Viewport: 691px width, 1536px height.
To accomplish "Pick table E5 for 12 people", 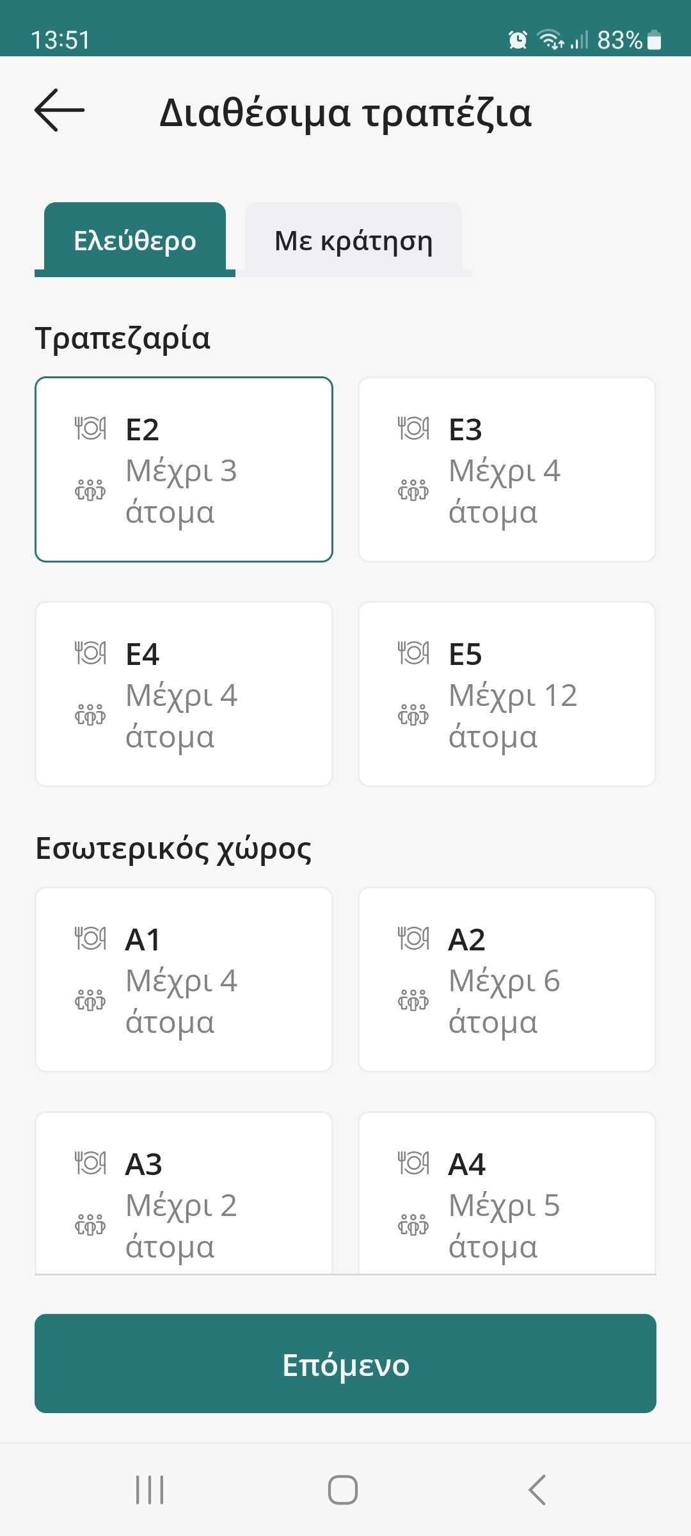I will (507, 694).
